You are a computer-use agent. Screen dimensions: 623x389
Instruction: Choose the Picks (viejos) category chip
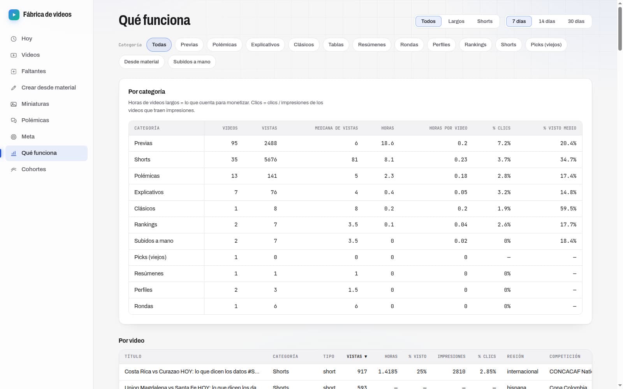[546, 45]
